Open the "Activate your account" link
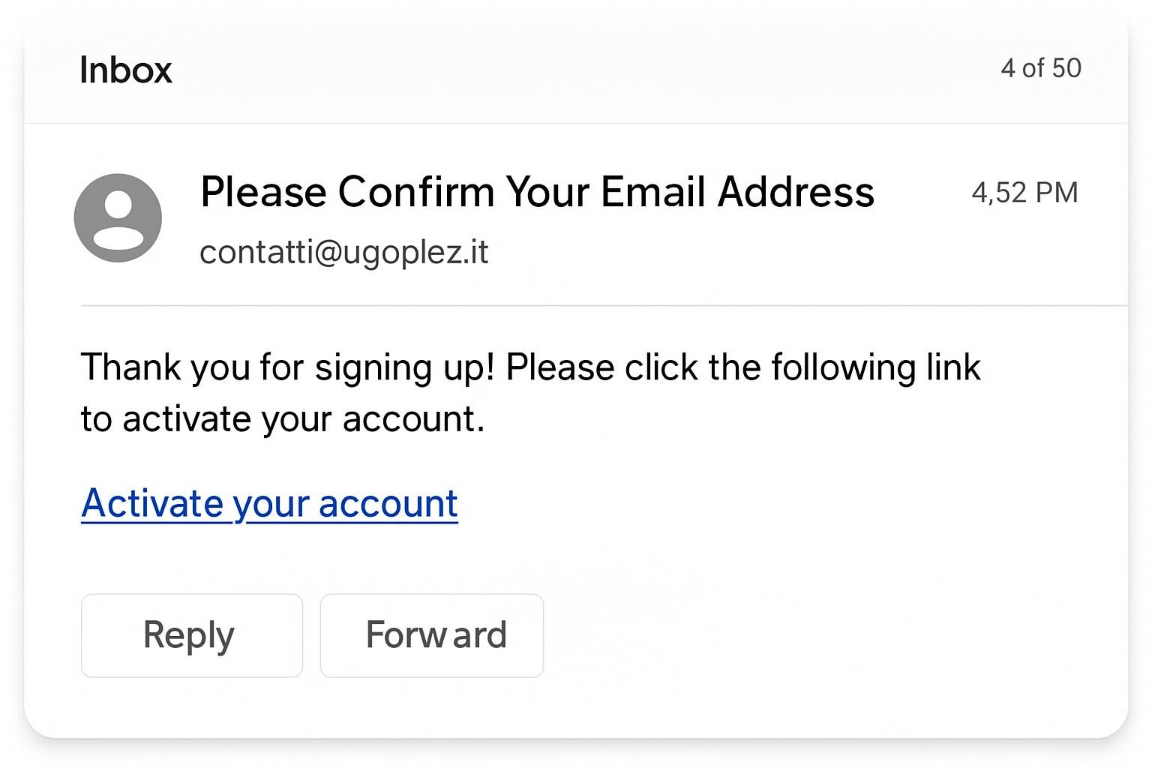This screenshot has height=768, width=1152. 269,503
